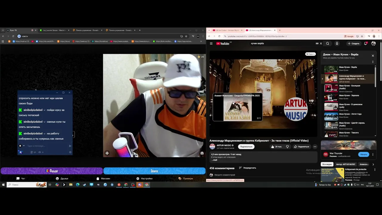Switch to Leo_Laccote Stream tab
This screenshot has width=382, height=215.
tap(54, 30)
